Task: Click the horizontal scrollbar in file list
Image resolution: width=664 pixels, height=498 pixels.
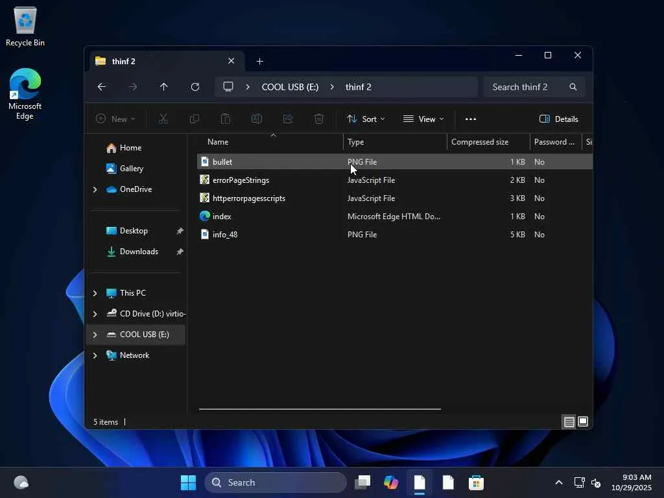Action: click(320, 409)
